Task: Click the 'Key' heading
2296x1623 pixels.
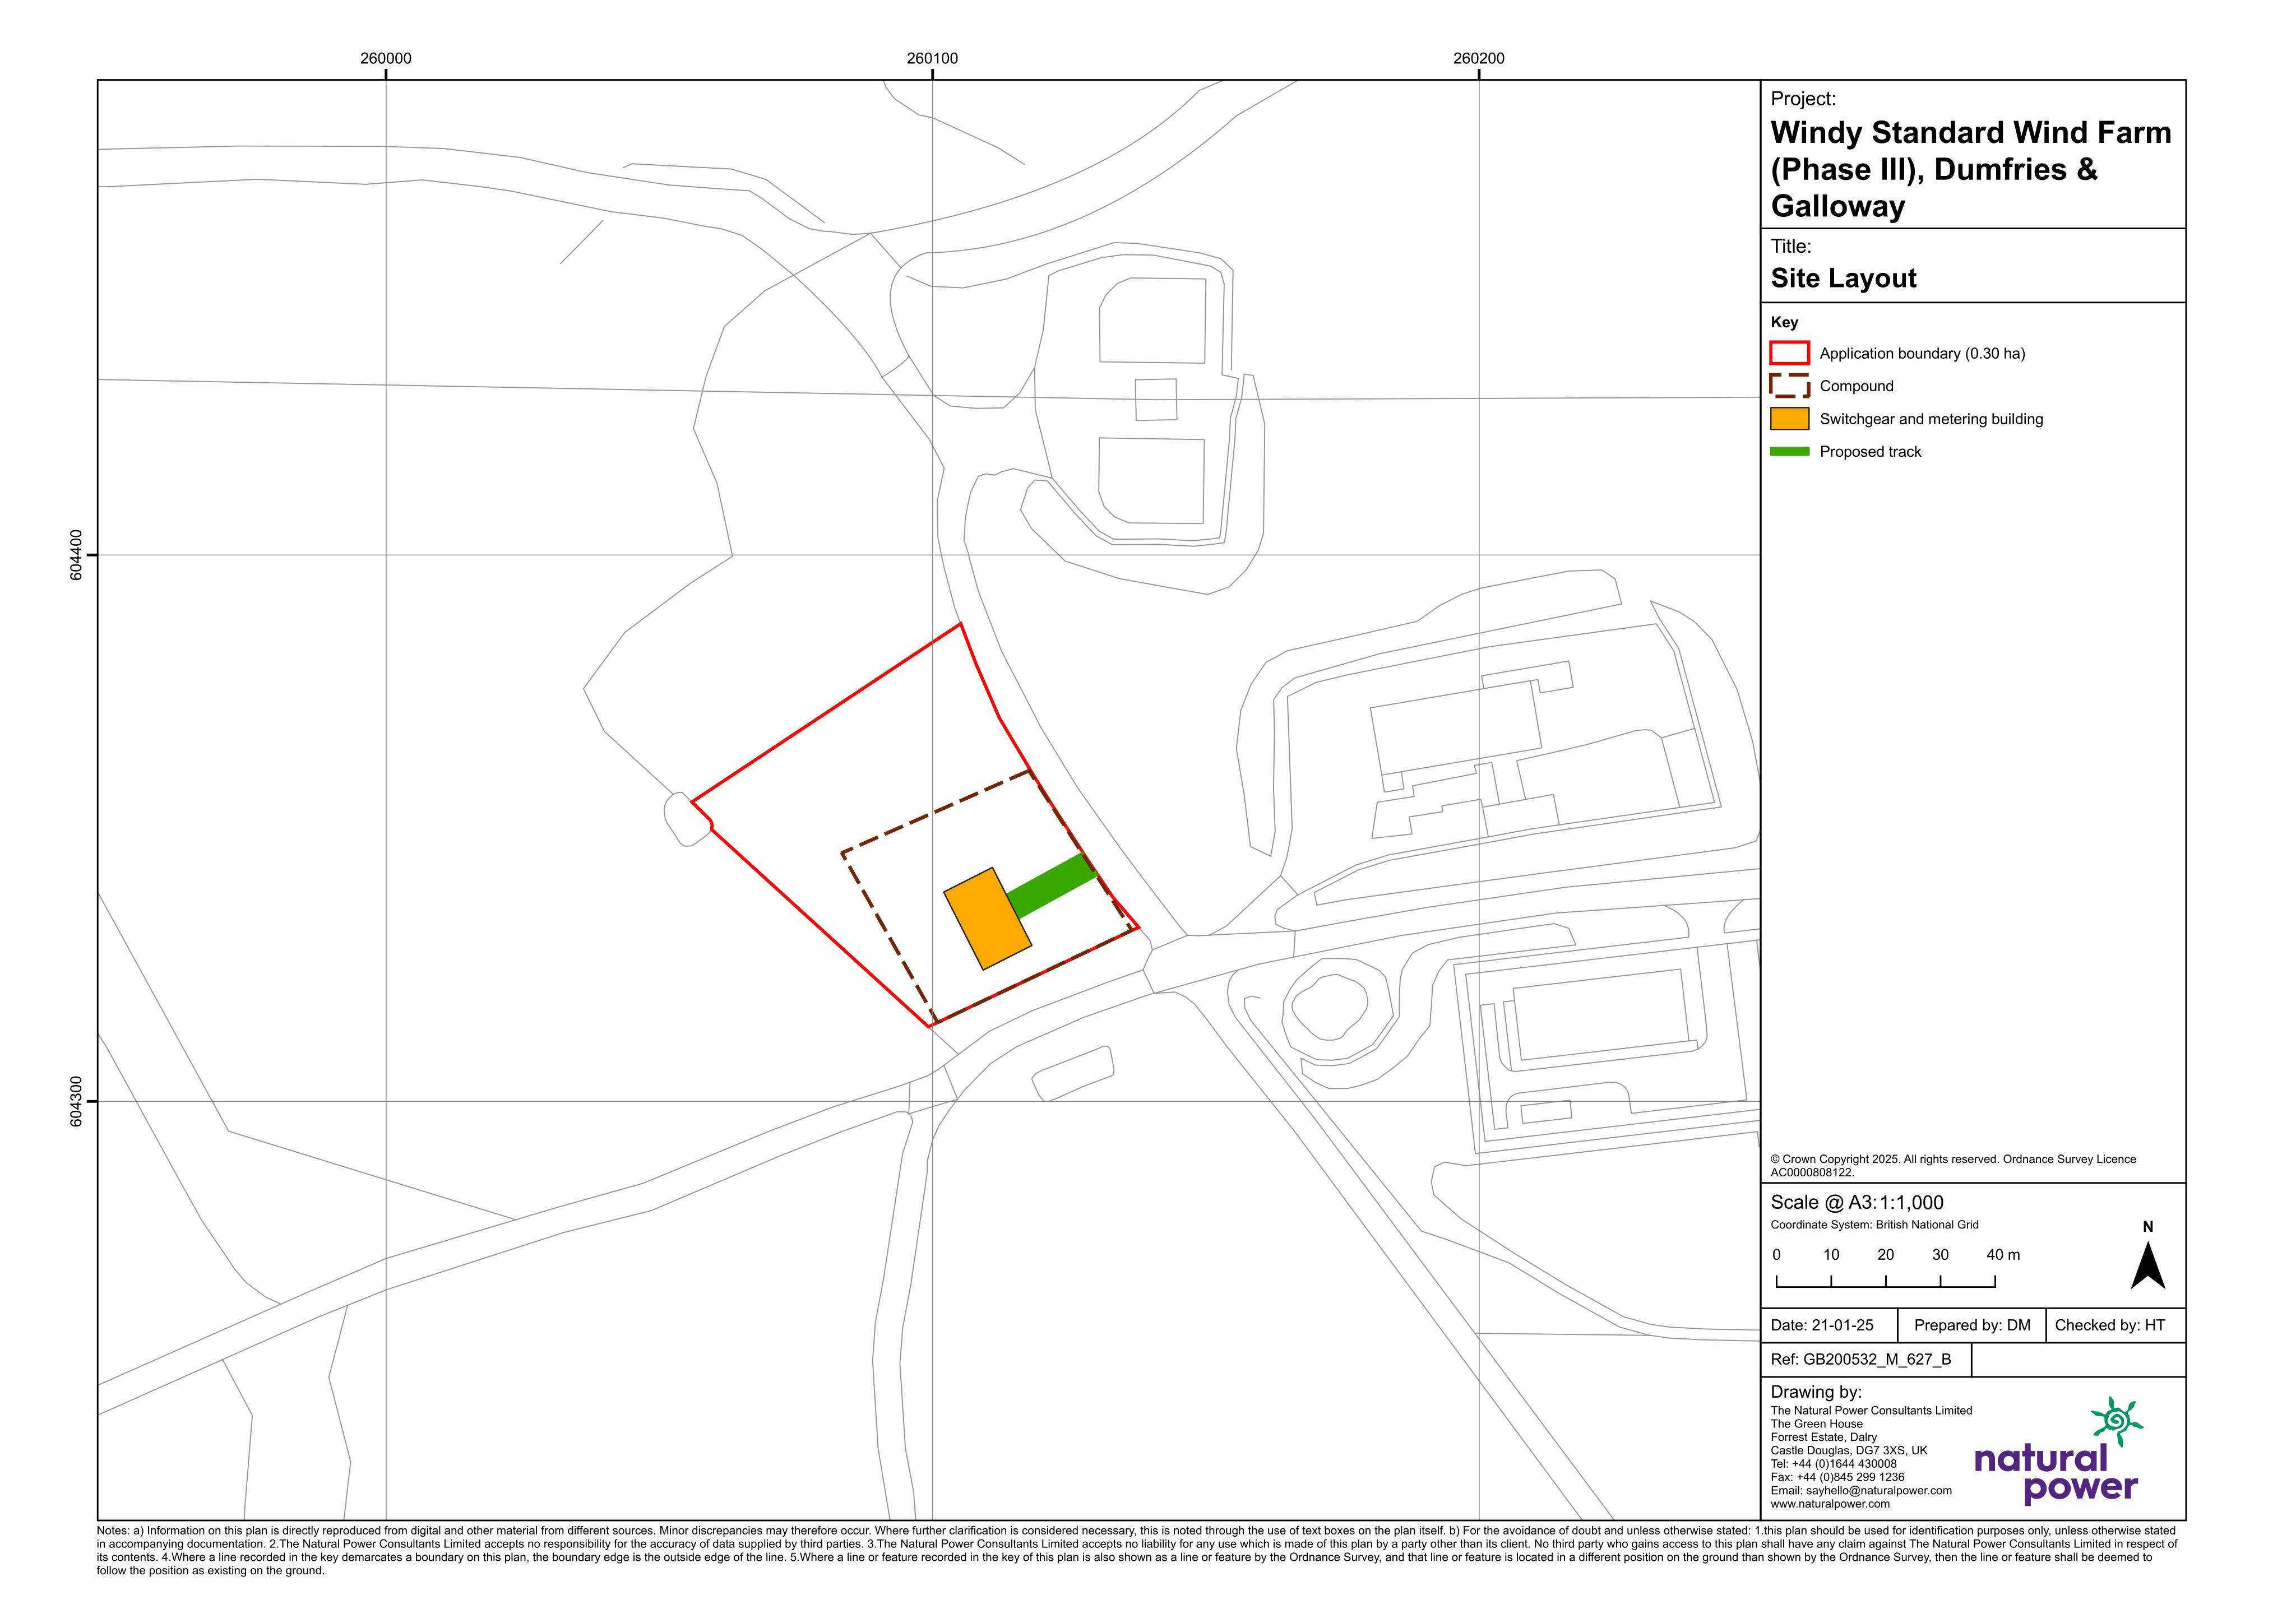Action: (x=1784, y=322)
